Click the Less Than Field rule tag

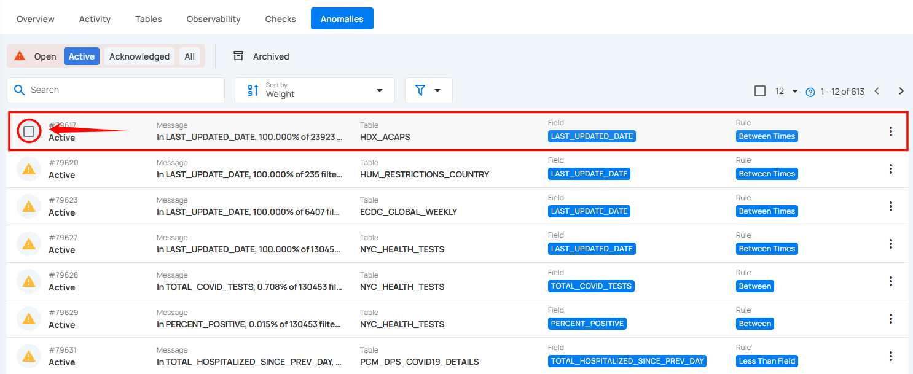[x=767, y=361]
